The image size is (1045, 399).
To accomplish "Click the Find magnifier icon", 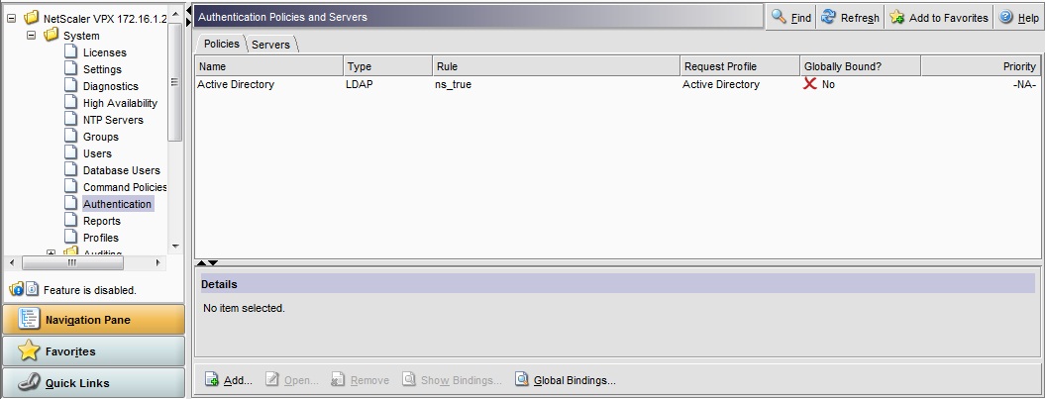I will (779, 17).
